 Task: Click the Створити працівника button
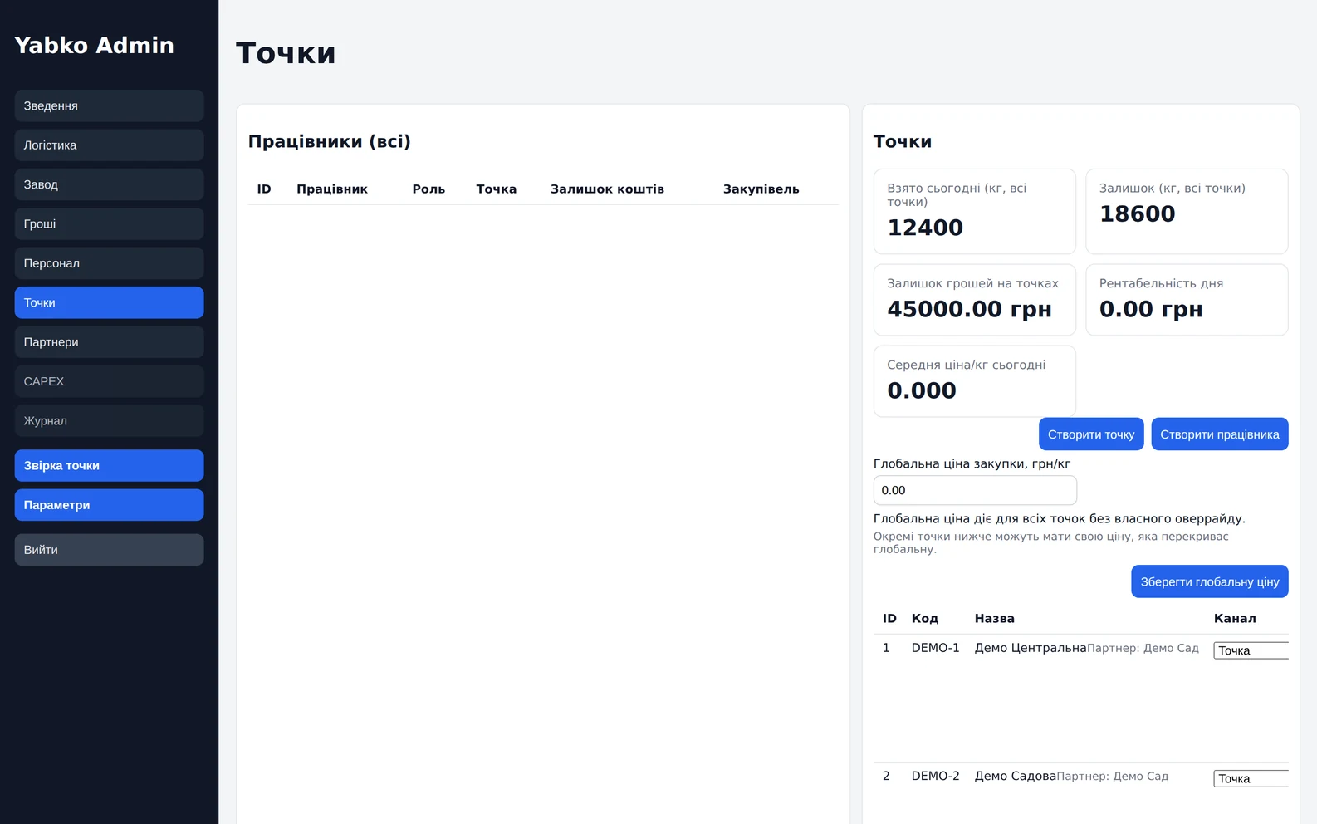point(1219,434)
